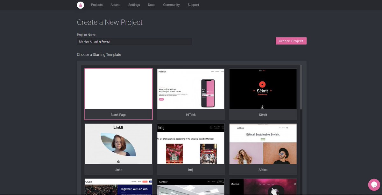
Task: Click the "HiTekk" caption under preview
Action: pos(191,115)
